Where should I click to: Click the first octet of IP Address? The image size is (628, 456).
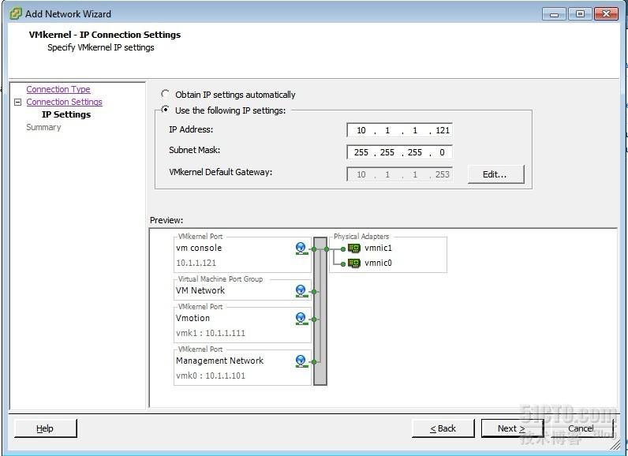pos(361,130)
